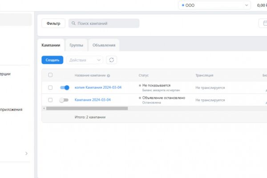Click the Не показывается status text
The width and height of the screenshot is (267, 178).
coord(156,85)
